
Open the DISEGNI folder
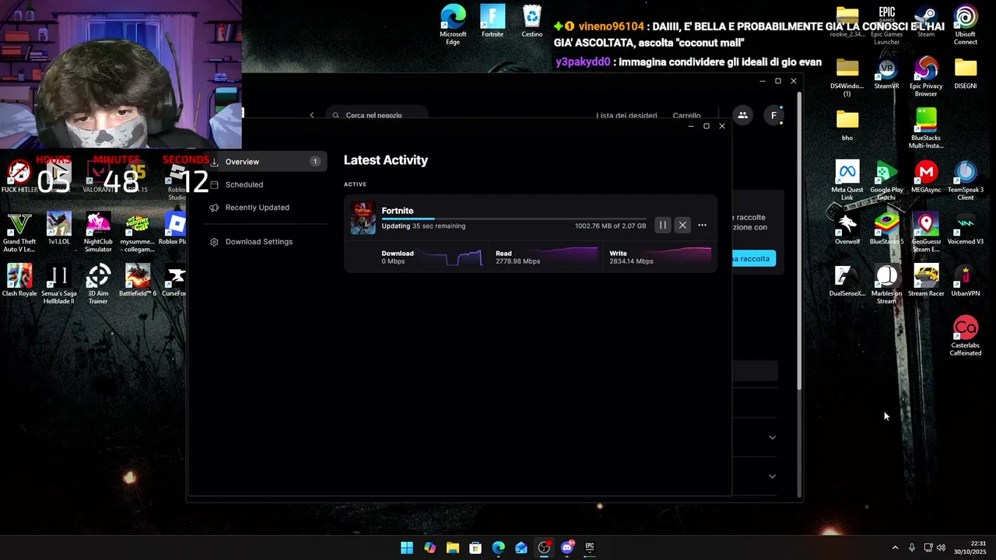tap(966, 74)
